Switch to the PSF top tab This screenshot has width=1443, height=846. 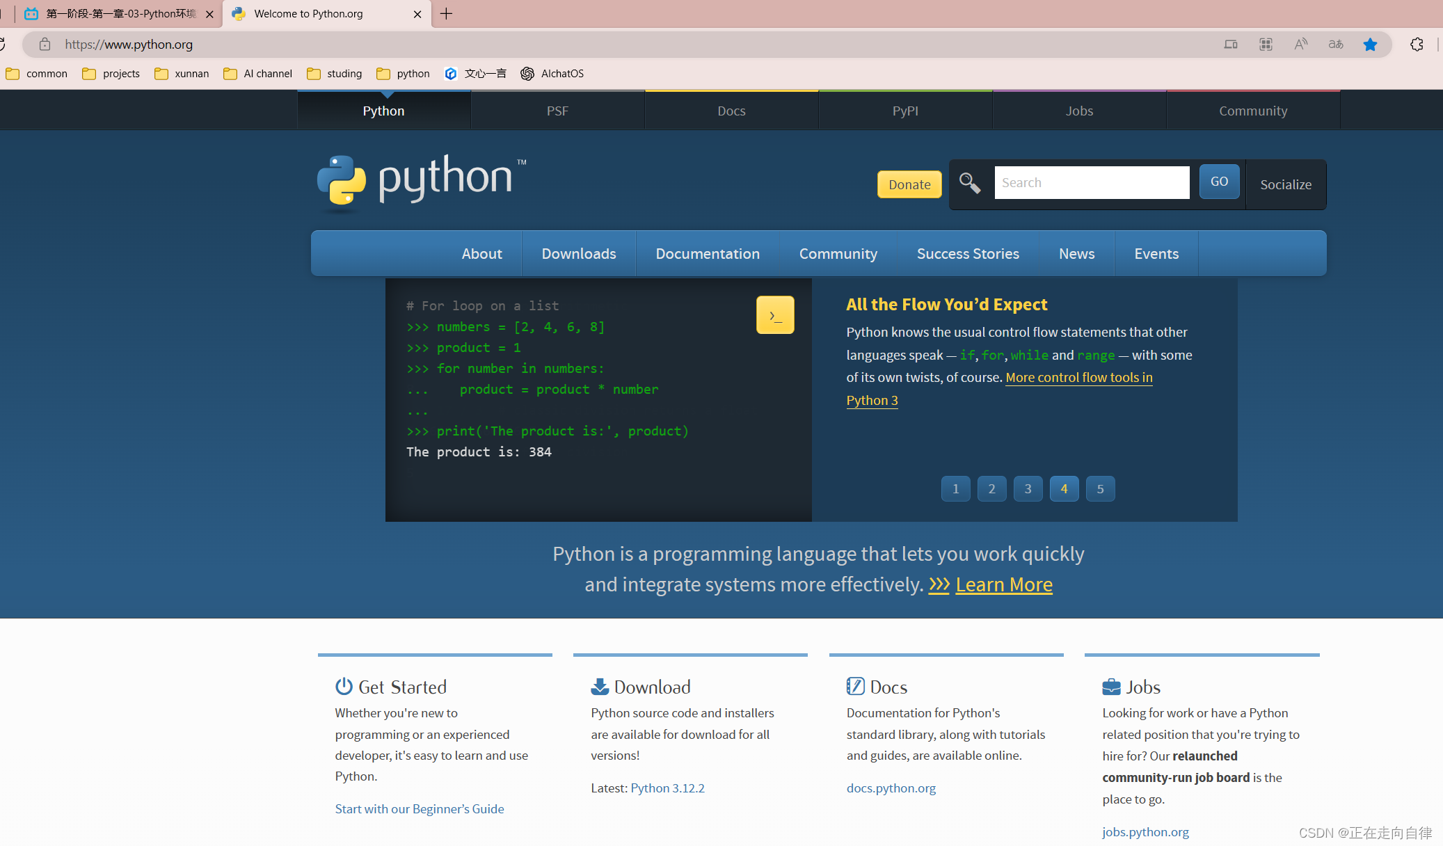(557, 111)
